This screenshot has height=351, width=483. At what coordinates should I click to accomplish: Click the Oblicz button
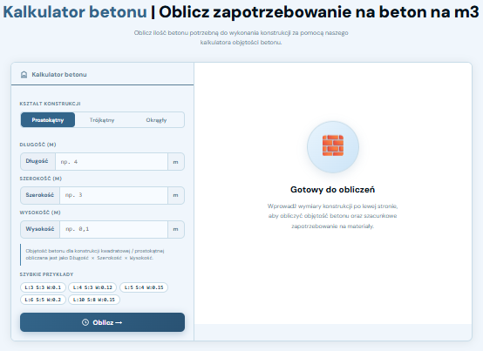102,322
